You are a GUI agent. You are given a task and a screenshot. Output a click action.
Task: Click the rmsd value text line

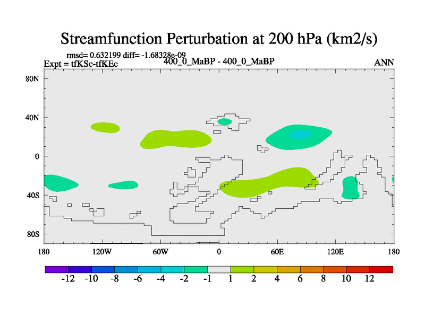click(125, 55)
